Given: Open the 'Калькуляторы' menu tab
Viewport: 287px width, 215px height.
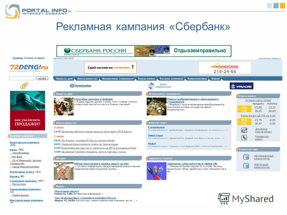Looking at the screenshot, I should click(197, 78).
